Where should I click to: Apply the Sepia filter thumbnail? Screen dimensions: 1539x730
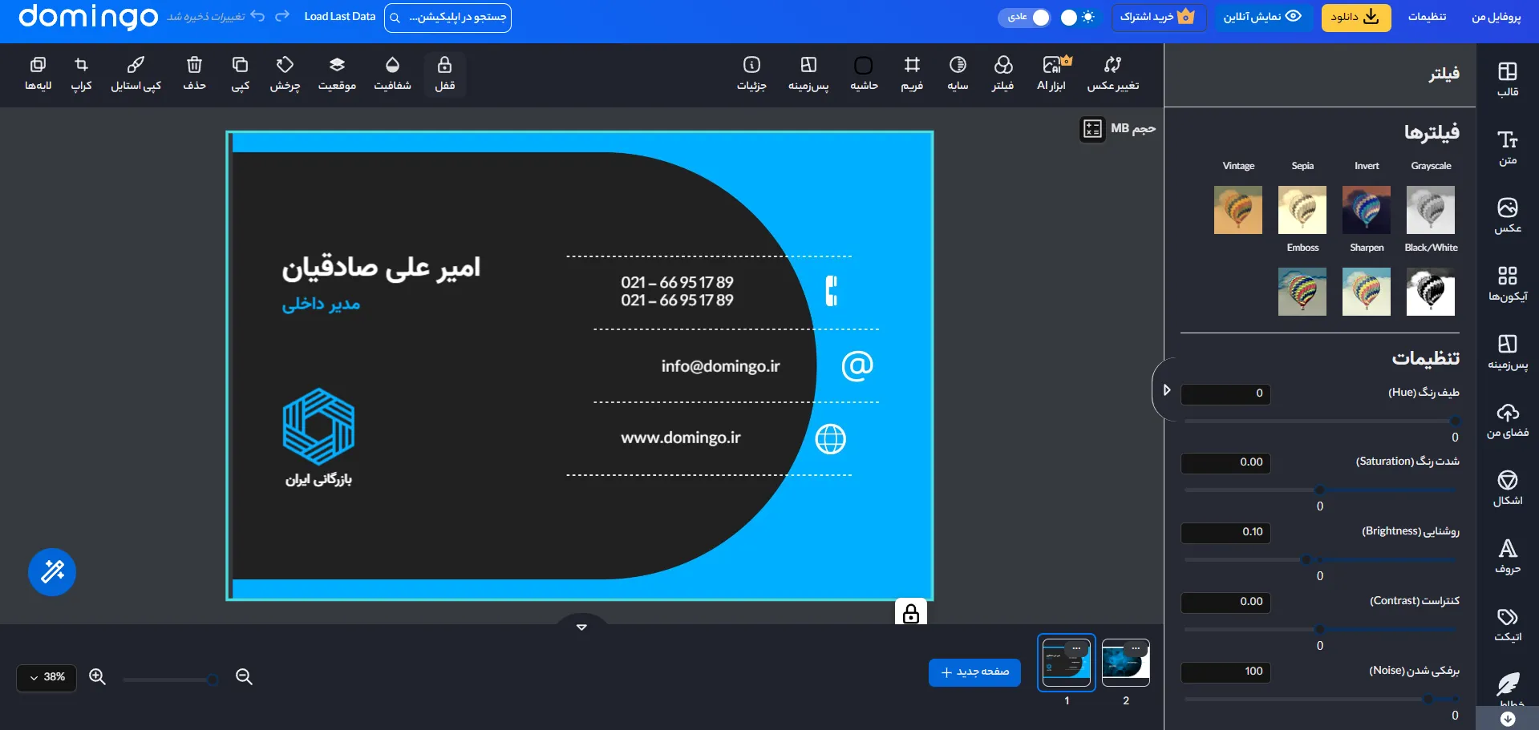tap(1302, 210)
